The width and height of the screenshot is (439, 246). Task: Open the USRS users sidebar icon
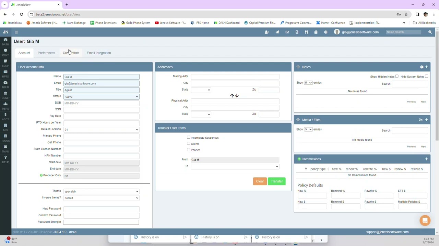coord(5,106)
